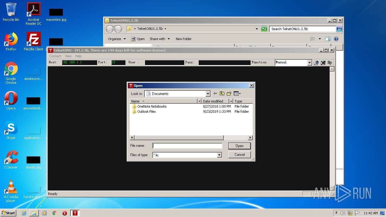Cancel the Open dialog
The height and width of the screenshot is (217, 386).
click(x=239, y=155)
